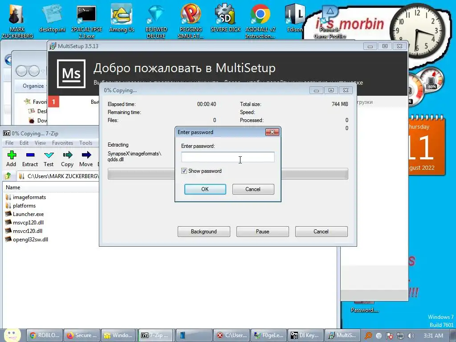
Task: Toggle the Show password checkbox
Action: tap(184, 171)
